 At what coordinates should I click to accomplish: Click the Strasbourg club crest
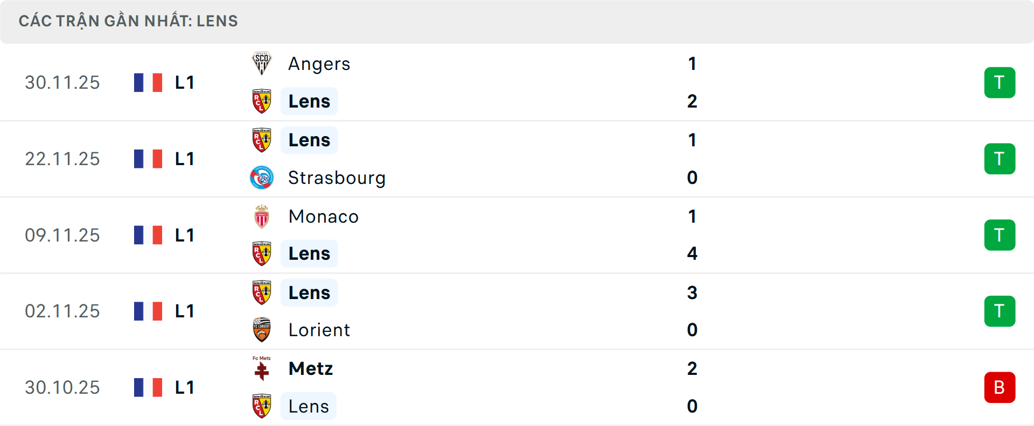pyautogui.click(x=262, y=177)
